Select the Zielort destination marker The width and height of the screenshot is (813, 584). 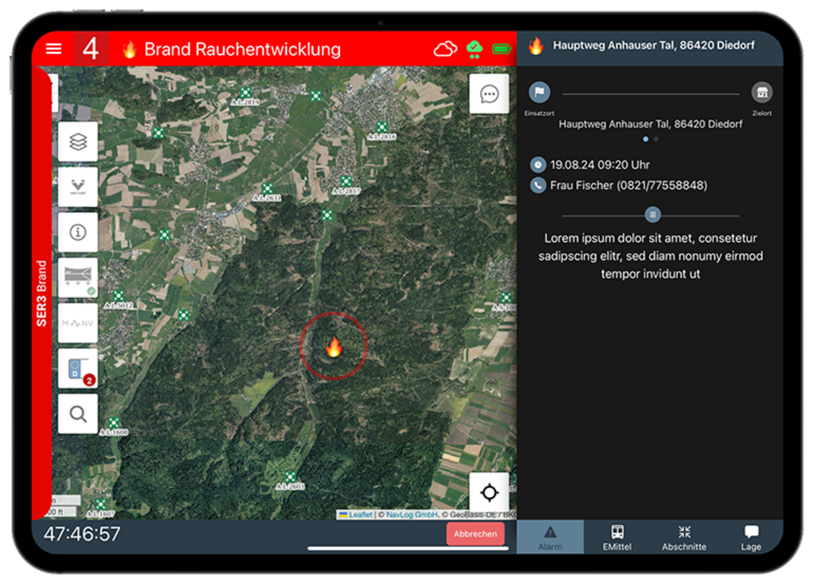[x=761, y=92]
